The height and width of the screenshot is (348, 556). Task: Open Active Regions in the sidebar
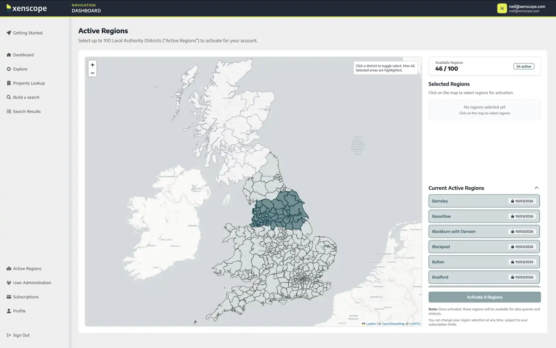click(27, 269)
